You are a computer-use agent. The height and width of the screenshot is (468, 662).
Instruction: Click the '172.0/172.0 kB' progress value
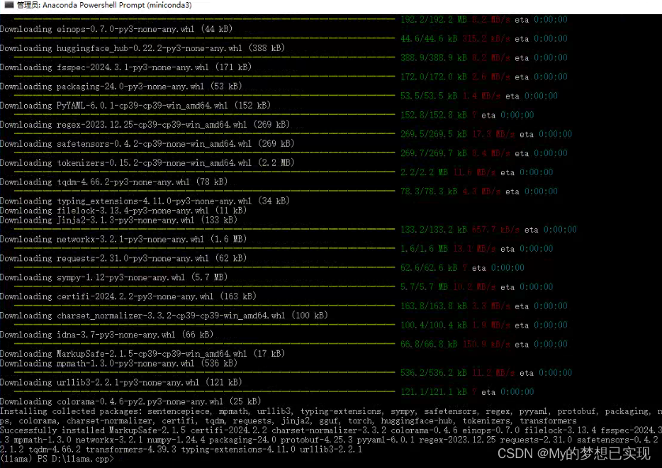click(x=434, y=77)
